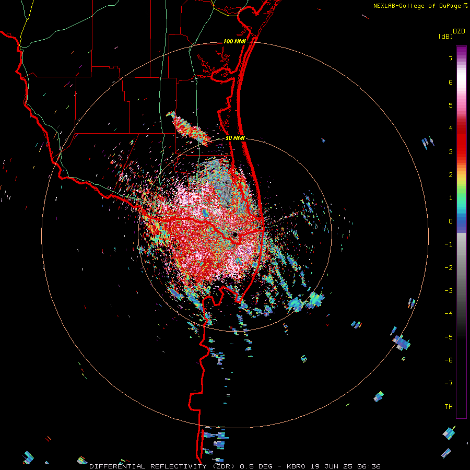The image size is (470, 470).
Task: Select the DZD product label above the color bar
Action: (459, 31)
